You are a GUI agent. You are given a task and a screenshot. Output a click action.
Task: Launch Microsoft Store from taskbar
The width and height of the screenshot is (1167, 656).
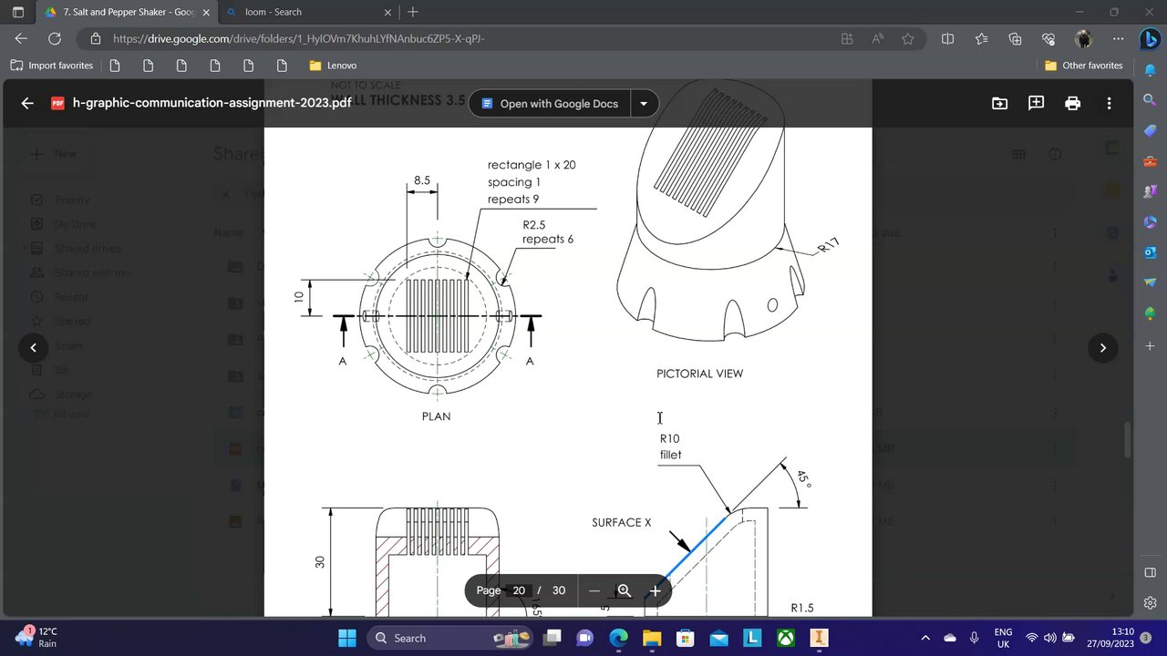(x=686, y=638)
